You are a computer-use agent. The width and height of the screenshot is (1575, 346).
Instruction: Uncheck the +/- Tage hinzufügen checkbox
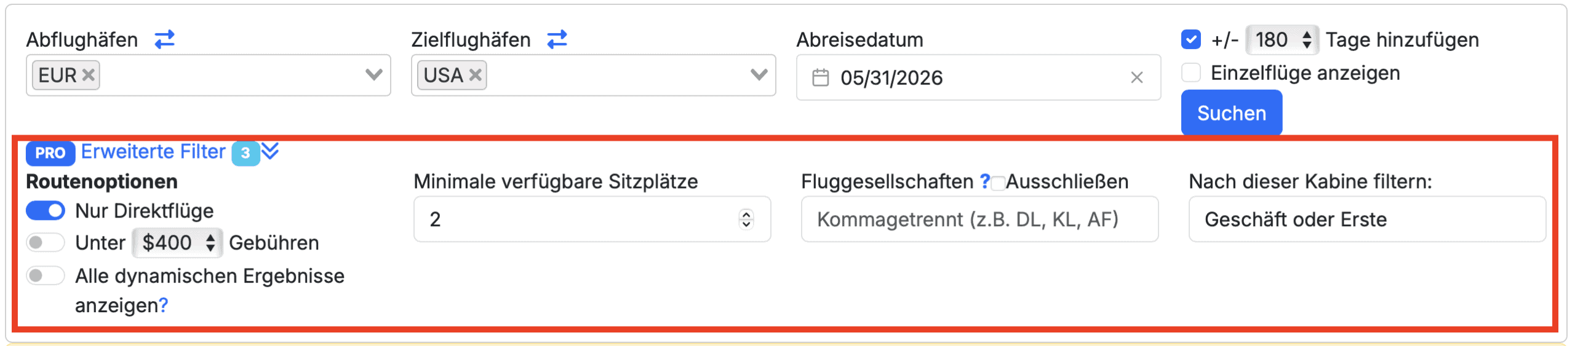[x=1191, y=39]
